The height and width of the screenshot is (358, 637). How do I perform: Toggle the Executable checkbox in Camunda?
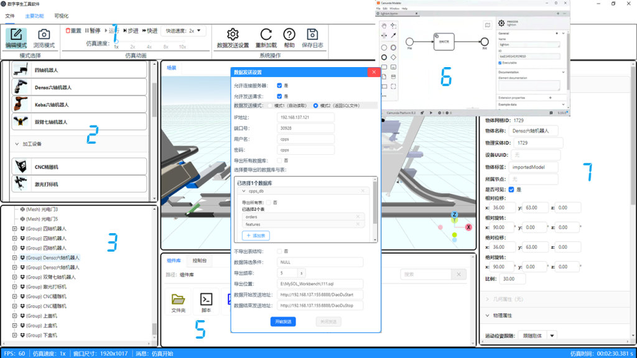500,63
